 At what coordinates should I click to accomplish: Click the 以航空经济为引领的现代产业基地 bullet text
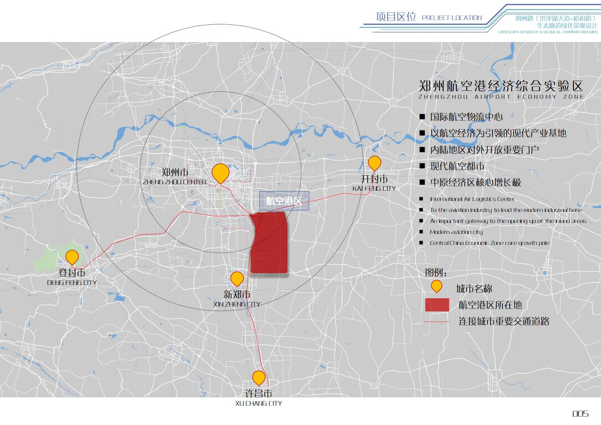click(498, 133)
